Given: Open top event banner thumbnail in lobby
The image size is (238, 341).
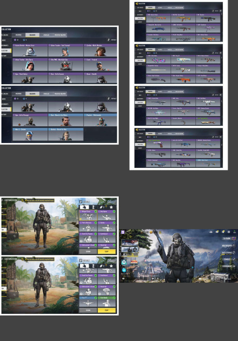Looking at the screenshot, I should point(130,242).
